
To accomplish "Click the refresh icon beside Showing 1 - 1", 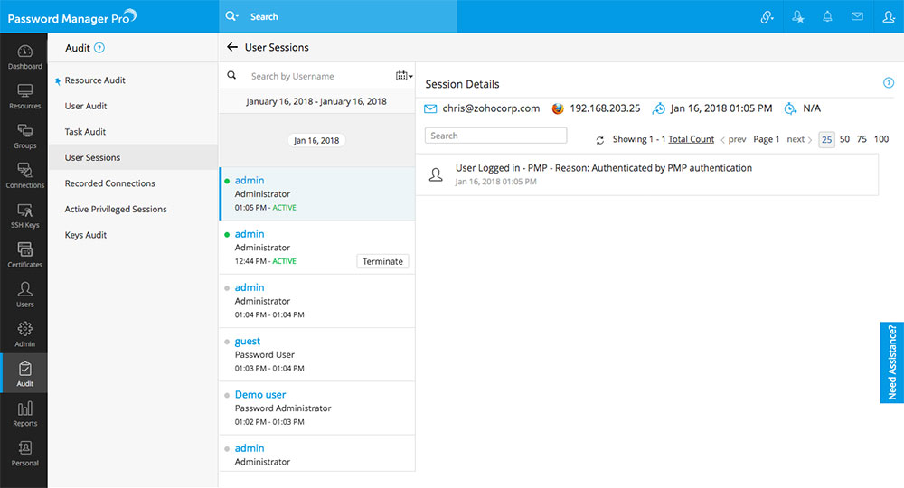I will click(x=599, y=140).
